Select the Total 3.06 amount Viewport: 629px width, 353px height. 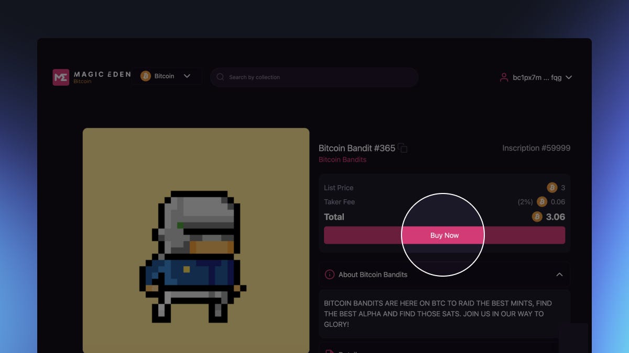click(556, 217)
